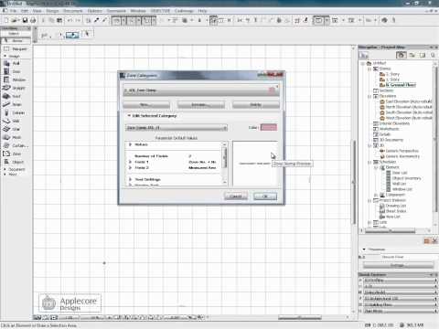Switch Navigator to Publisher Sets icon
Screen dimensions: 439x329
tap(433, 55)
